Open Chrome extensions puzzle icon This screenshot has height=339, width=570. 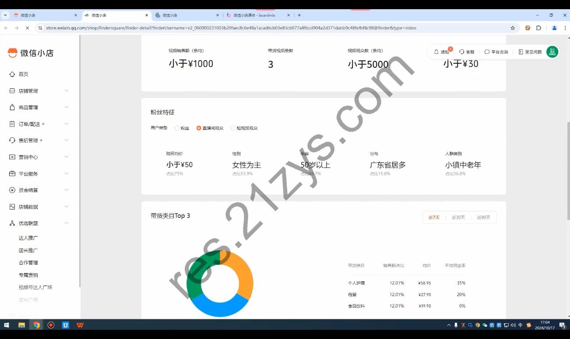pyautogui.click(x=538, y=28)
